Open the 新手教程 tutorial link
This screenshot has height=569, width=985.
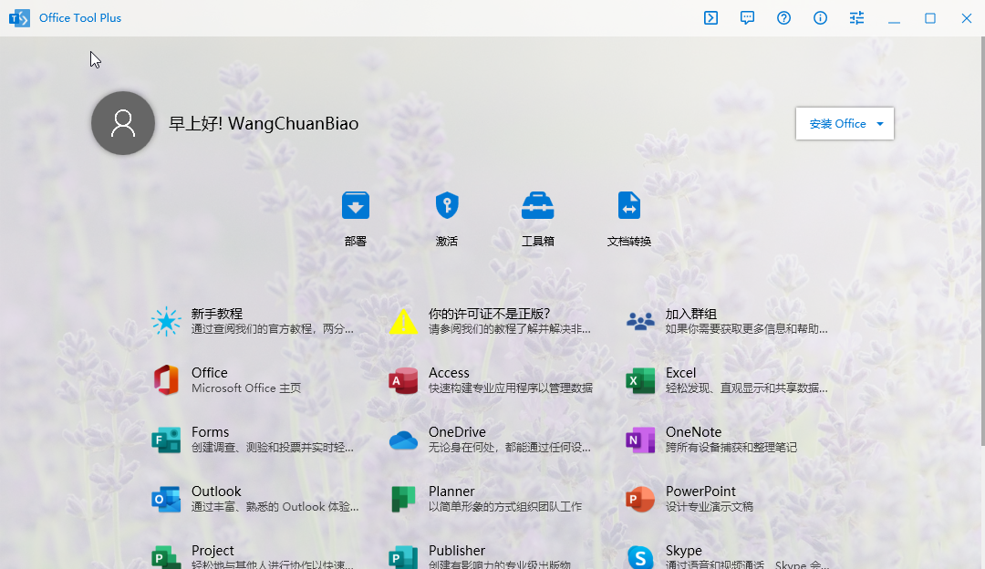[x=215, y=312]
